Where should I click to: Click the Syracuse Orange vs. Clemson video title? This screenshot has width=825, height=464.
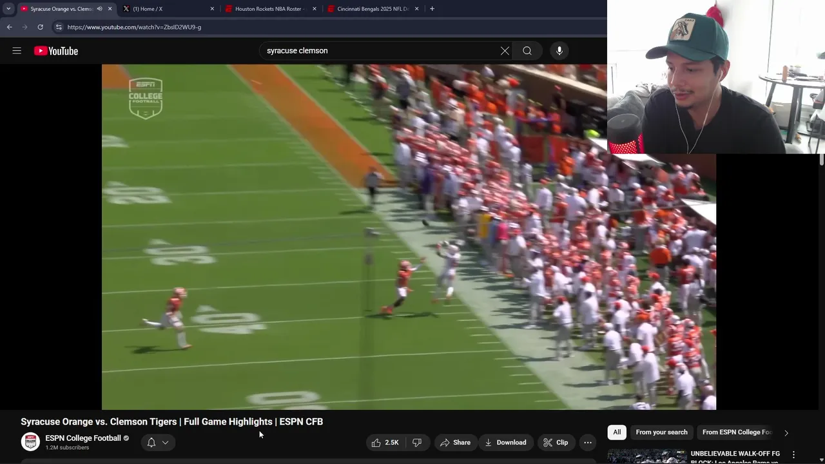coord(171,421)
